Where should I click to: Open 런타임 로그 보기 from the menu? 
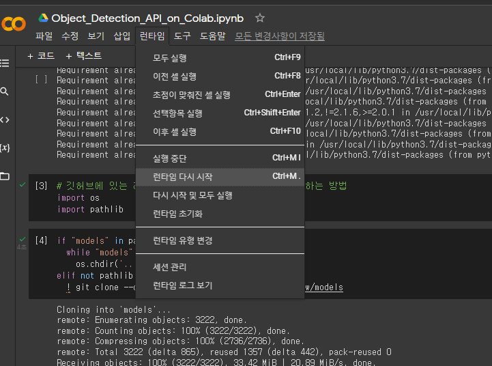point(220,285)
